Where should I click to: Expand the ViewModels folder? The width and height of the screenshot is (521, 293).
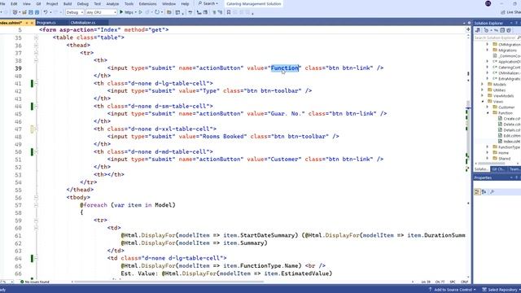click(483, 96)
